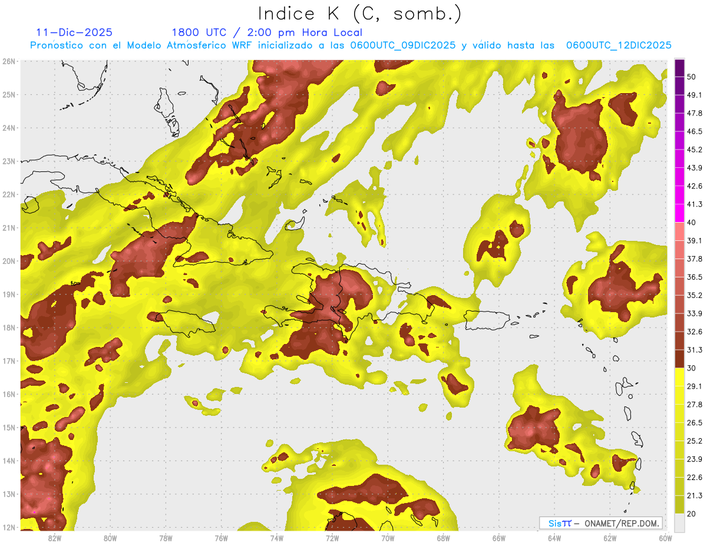Select the date label "11-Dic-2025"

pos(74,32)
